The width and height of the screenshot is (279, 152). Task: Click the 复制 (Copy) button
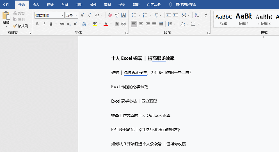click(19, 19)
